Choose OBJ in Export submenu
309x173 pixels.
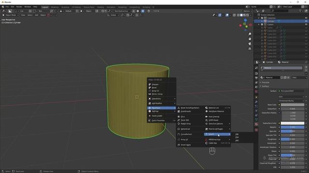237,135
